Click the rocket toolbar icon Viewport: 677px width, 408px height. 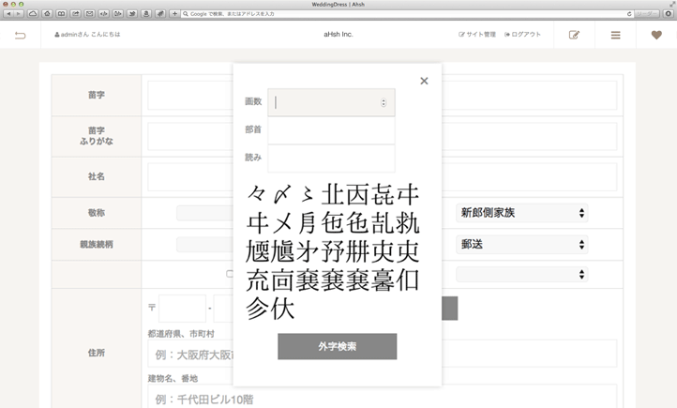point(160,14)
